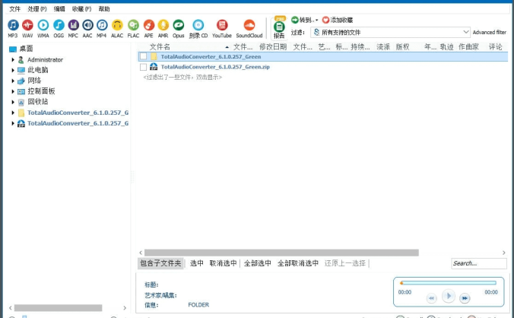Click the 添加收藏 heart icon

tap(325, 20)
